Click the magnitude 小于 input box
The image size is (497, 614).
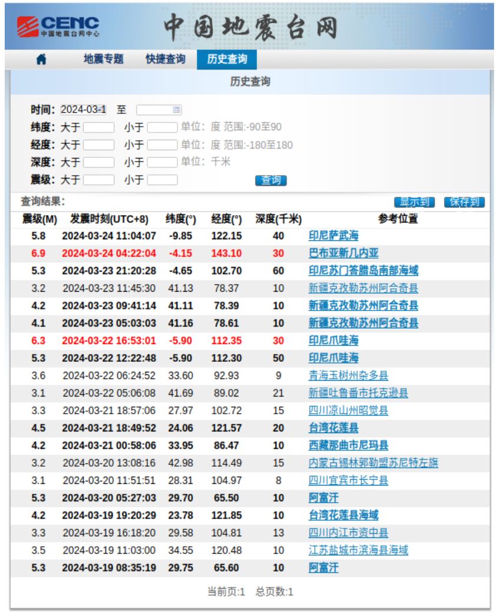tap(162, 180)
